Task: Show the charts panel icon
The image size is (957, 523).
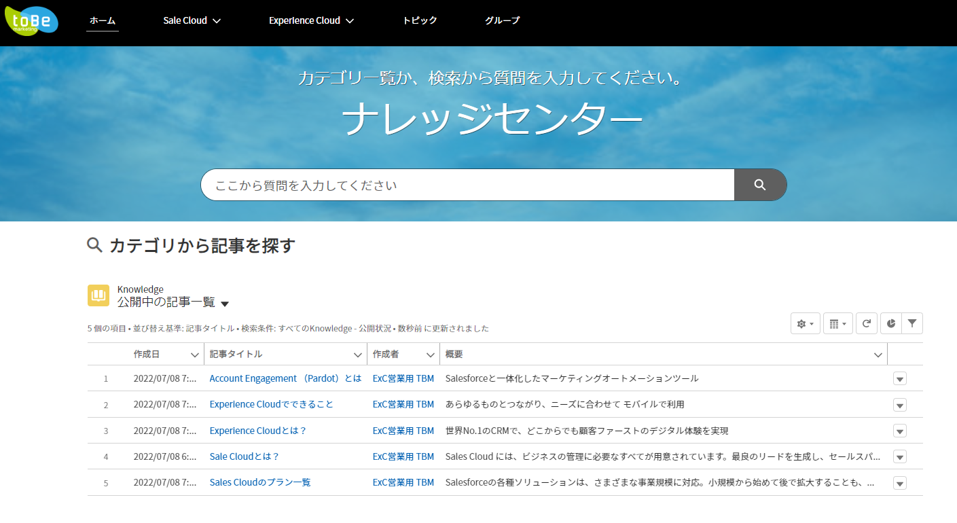Action: click(891, 324)
